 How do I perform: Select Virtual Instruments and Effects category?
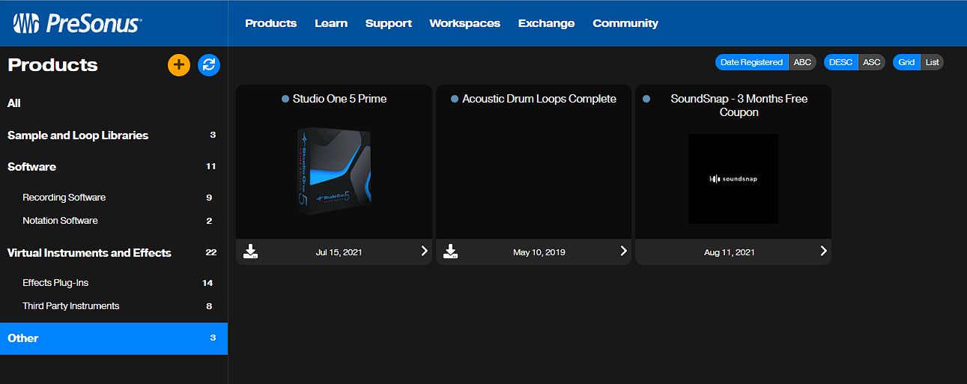114,253
